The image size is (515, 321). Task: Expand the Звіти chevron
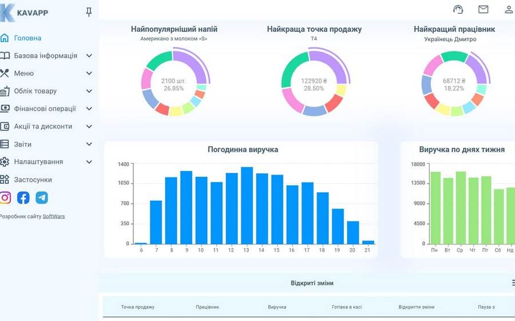[x=89, y=144]
